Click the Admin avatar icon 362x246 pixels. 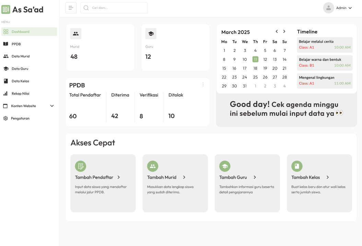(x=328, y=8)
